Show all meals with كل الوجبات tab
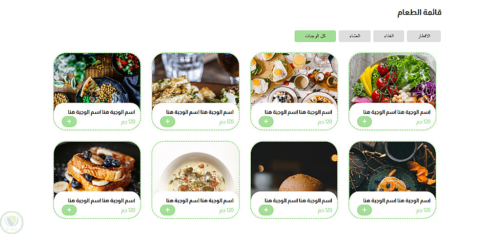488x234 pixels. 315,36
